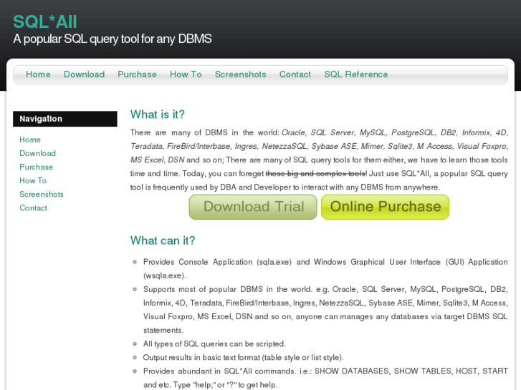Click Home in the sidebar Navigation
Viewport: 521px width, 390px height.
coord(30,140)
